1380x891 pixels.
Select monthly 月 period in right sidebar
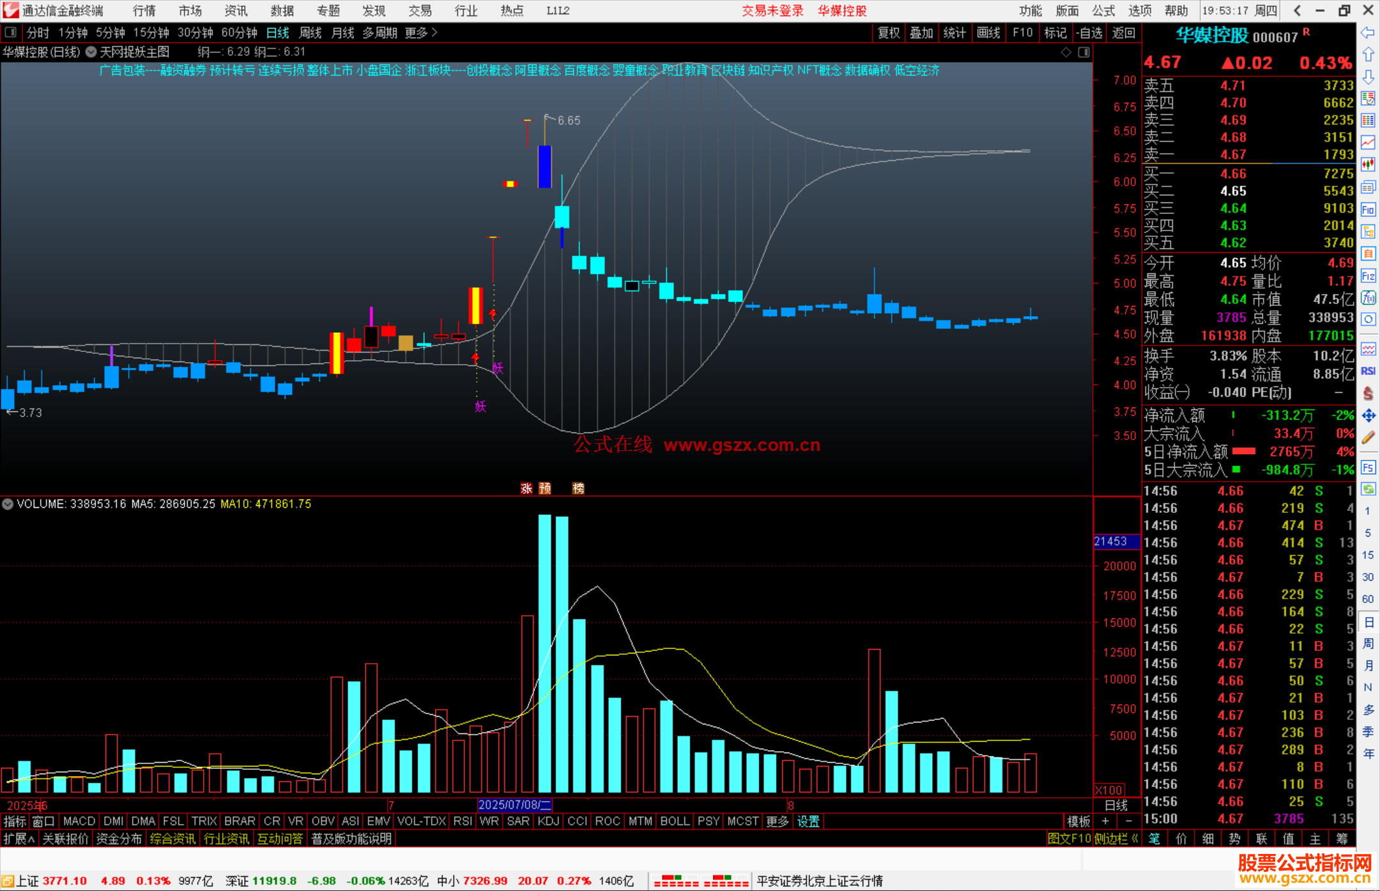click(x=1368, y=666)
